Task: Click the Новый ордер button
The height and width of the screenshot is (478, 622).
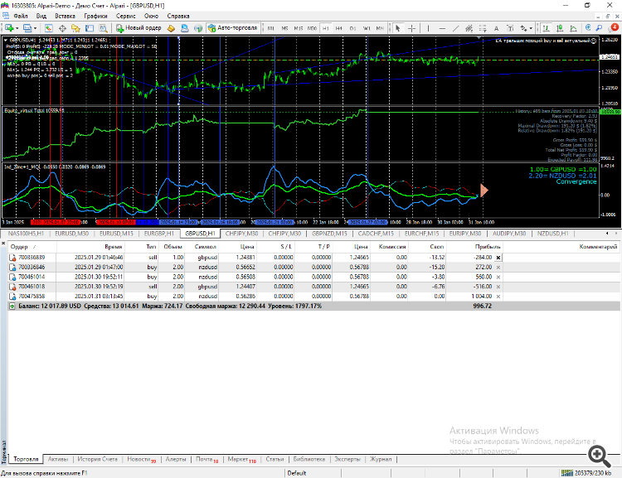Action: click(138, 27)
